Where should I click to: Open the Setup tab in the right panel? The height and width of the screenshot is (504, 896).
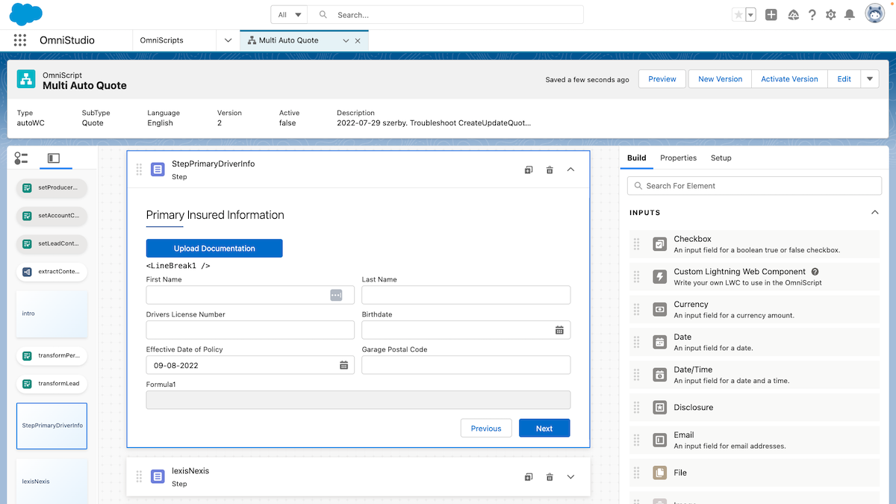(x=721, y=158)
